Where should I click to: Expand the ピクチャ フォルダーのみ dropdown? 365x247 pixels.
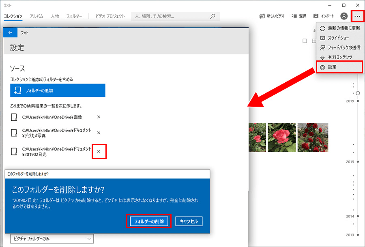point(52,239)
